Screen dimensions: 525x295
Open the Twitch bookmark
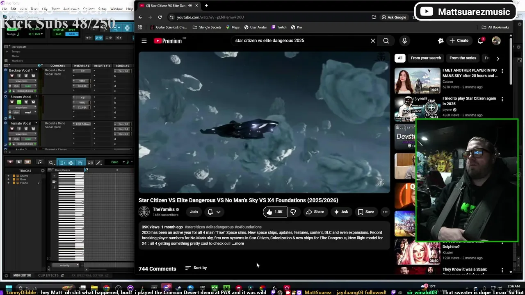[x=278, y=27]
